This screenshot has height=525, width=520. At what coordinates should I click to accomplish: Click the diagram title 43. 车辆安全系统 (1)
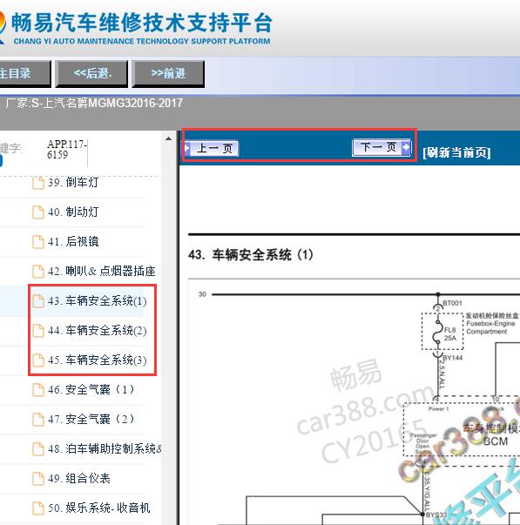pos(251,255)
